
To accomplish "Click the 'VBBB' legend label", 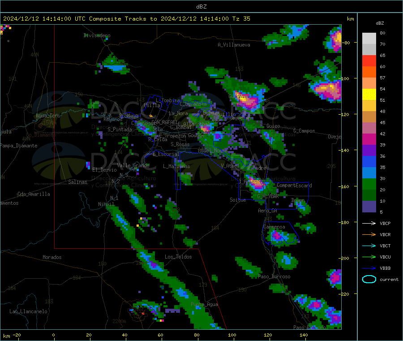I will tap(385, 268).
